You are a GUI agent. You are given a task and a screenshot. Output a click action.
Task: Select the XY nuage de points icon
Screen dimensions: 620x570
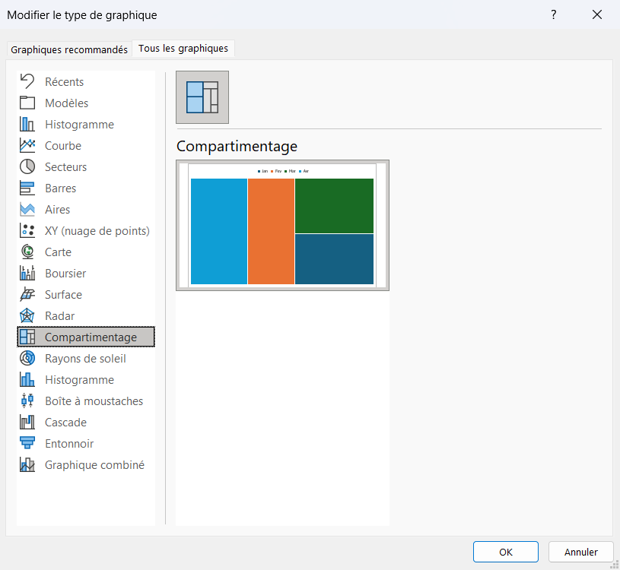pos(27,231)
